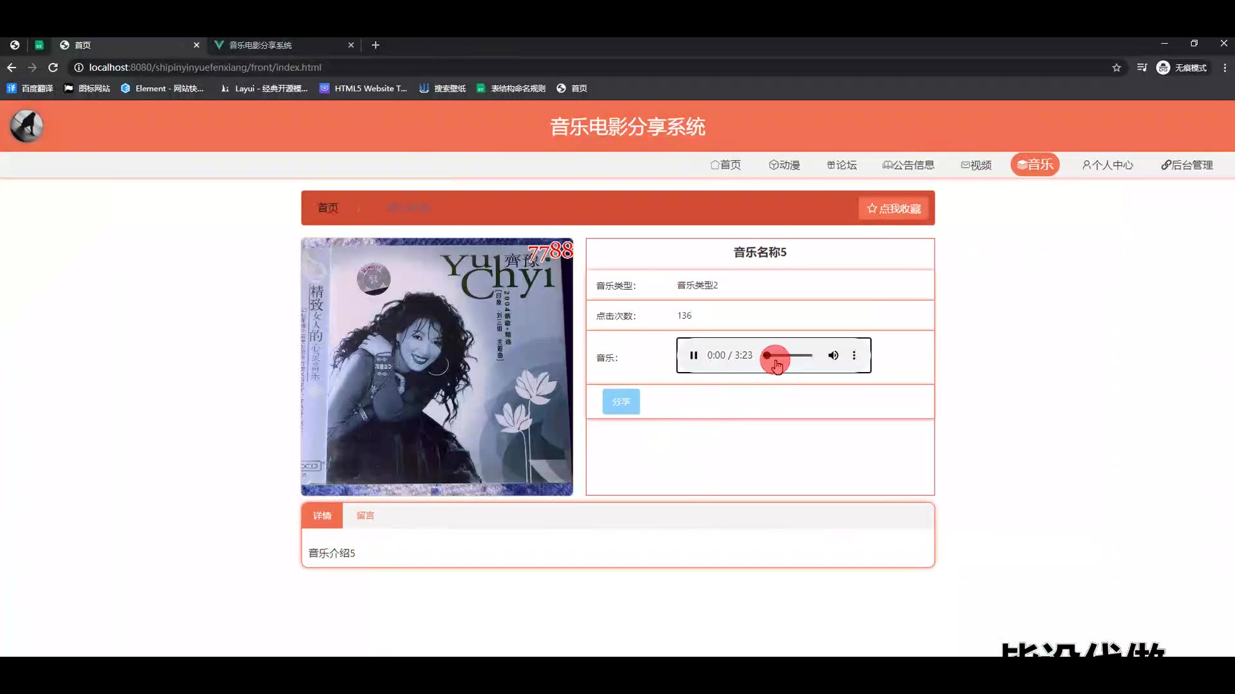Click the 无痕模式 incognito indicator
This screenshot has height=694, width=1235.
coord(1182,67)
